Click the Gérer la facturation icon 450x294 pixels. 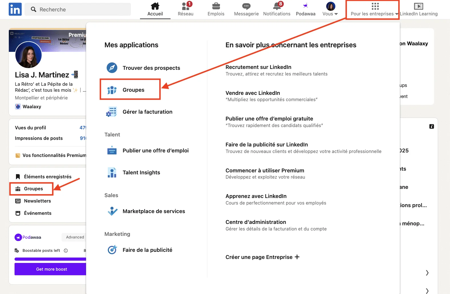112,112
